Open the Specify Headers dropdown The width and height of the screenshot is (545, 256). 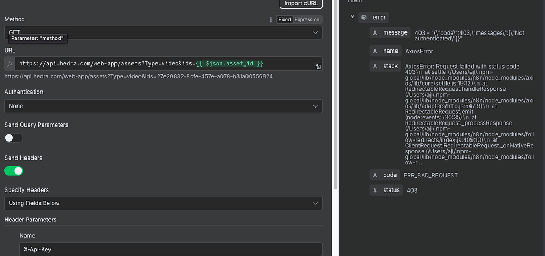pyautogui.click(x=163, y=203)
